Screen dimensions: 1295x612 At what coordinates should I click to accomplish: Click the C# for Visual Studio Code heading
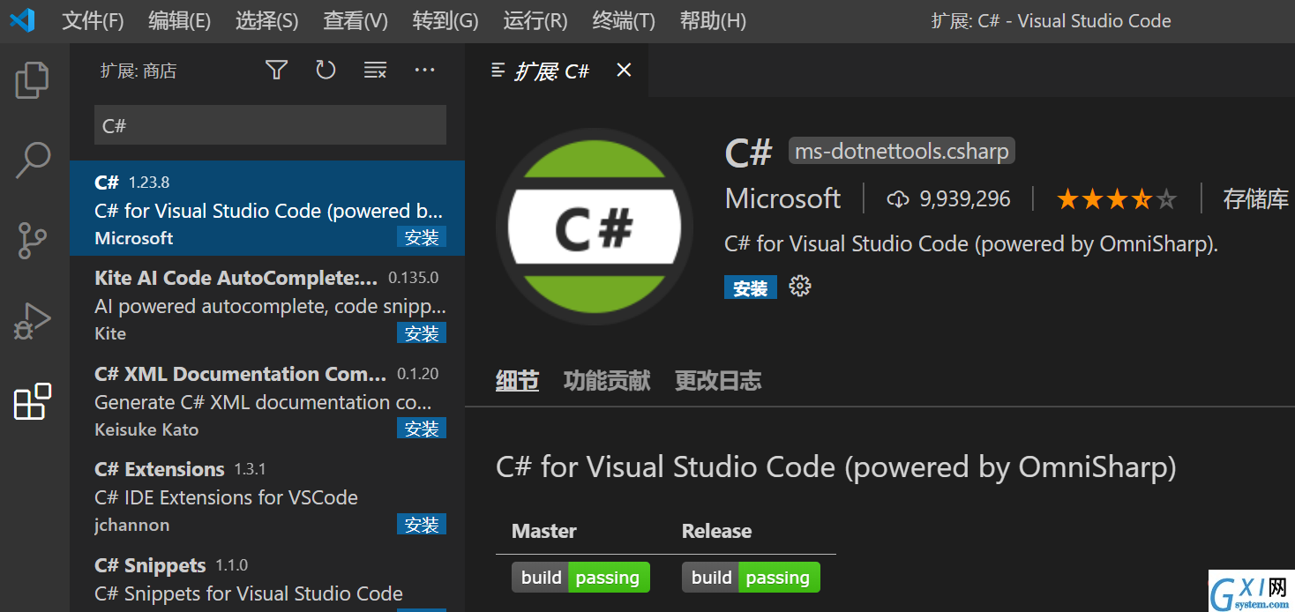pos(836,466)
